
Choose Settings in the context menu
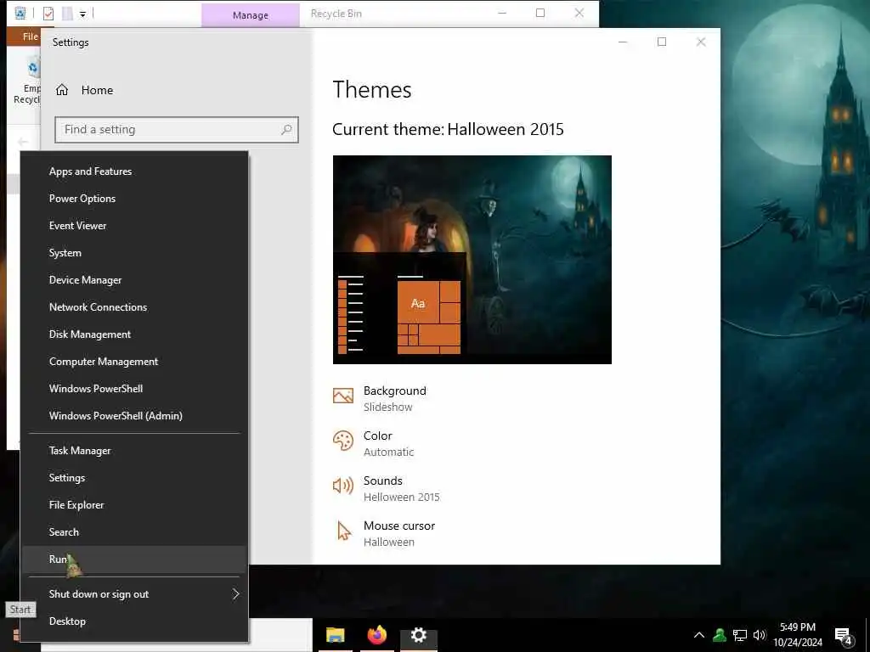(134, 478)
